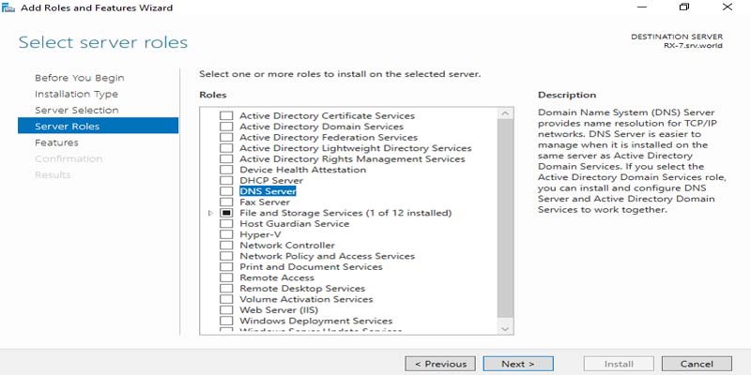
Task: Enable the Remote Access checkbox
Action: pyautogui.click(x=226, y=277)
